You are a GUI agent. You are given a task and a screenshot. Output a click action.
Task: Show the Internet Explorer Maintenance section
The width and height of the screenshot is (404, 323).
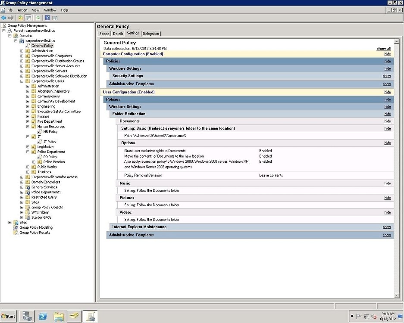coord(387,227)
